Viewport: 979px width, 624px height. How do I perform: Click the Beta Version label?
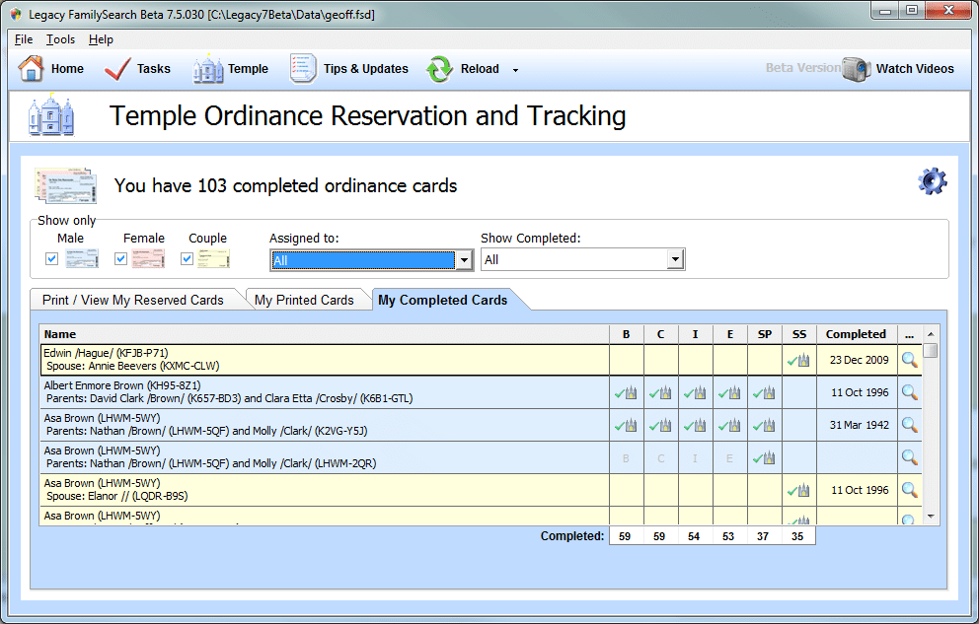click(803, 67)
